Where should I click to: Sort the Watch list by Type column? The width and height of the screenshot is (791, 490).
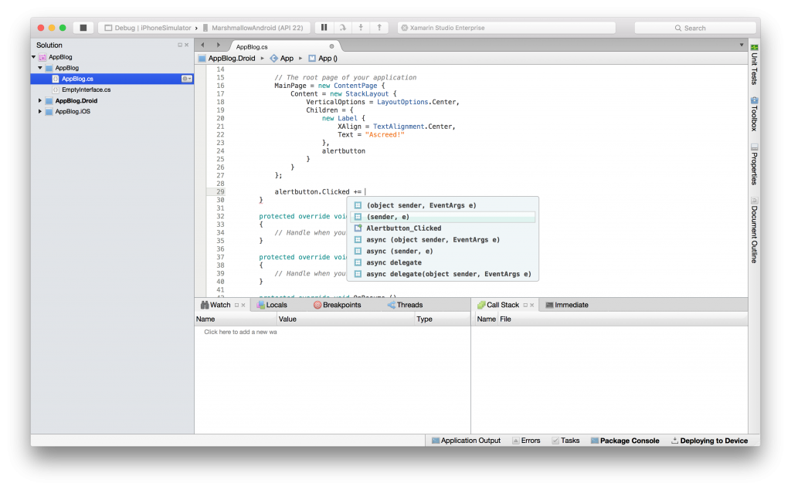[443, 319]
